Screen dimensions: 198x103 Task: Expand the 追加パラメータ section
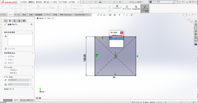tap(32, 89)
